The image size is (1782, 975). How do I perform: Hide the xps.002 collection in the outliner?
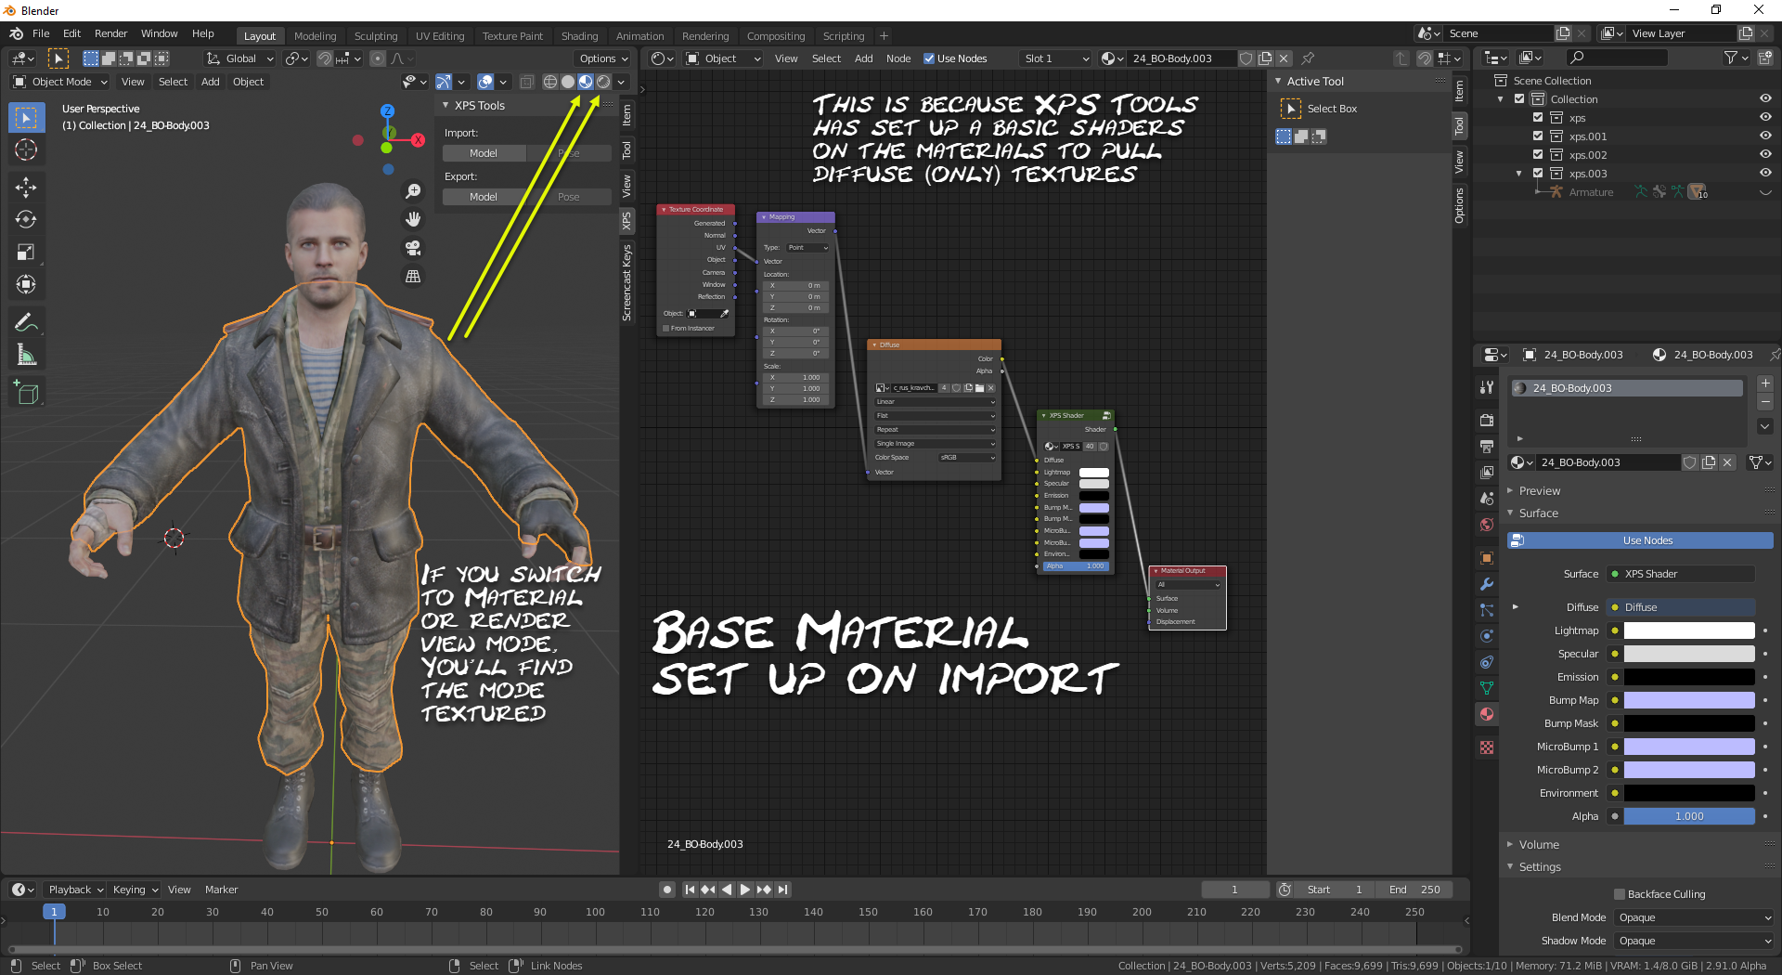coord(1765,155)
